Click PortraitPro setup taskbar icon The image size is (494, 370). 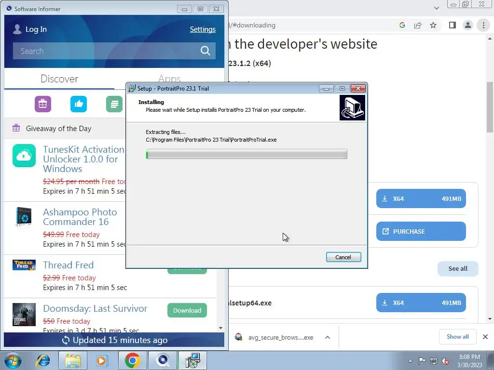point(192,360)
